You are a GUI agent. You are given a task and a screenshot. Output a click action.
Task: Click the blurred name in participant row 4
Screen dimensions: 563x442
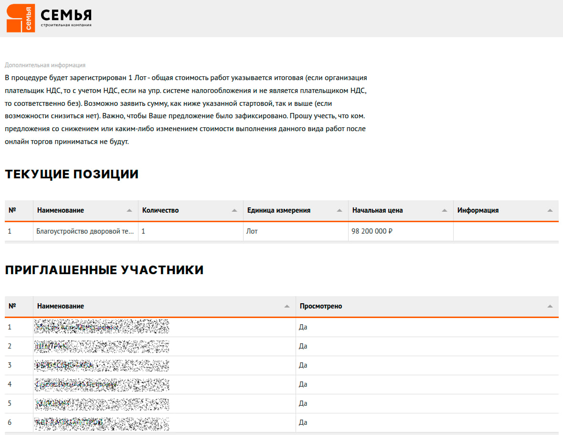[102, 384]
